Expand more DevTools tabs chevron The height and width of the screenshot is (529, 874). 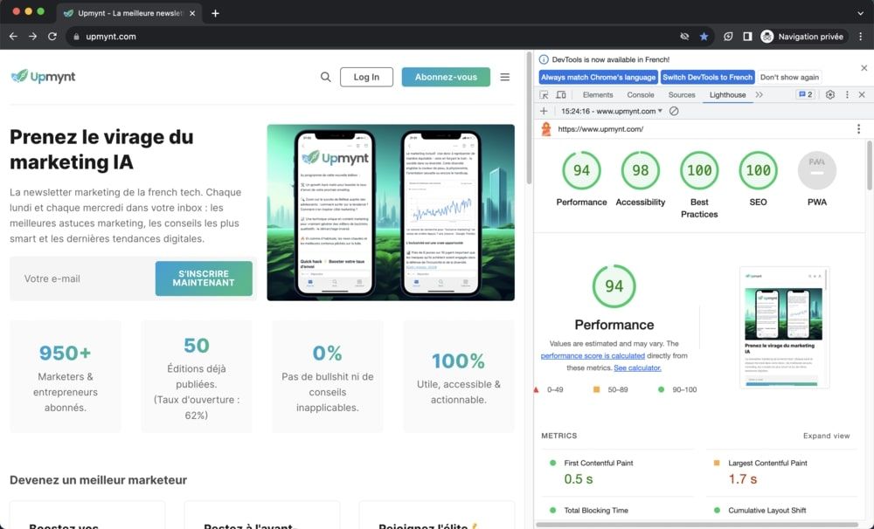[759, 94]
